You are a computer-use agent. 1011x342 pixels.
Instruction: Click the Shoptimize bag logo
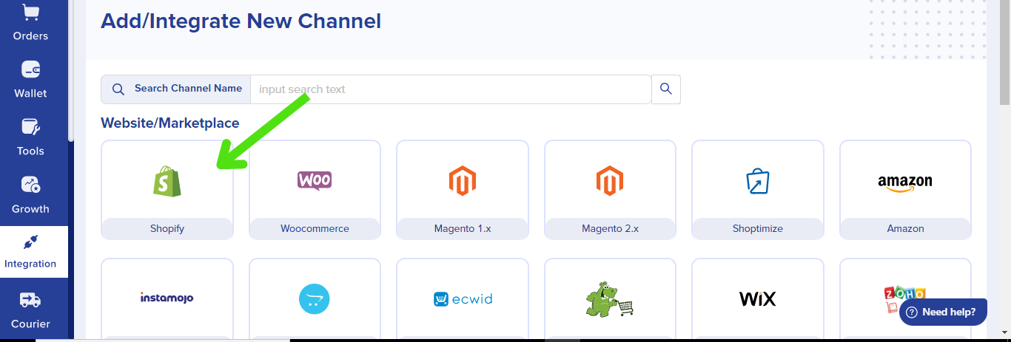coord(758,181)
